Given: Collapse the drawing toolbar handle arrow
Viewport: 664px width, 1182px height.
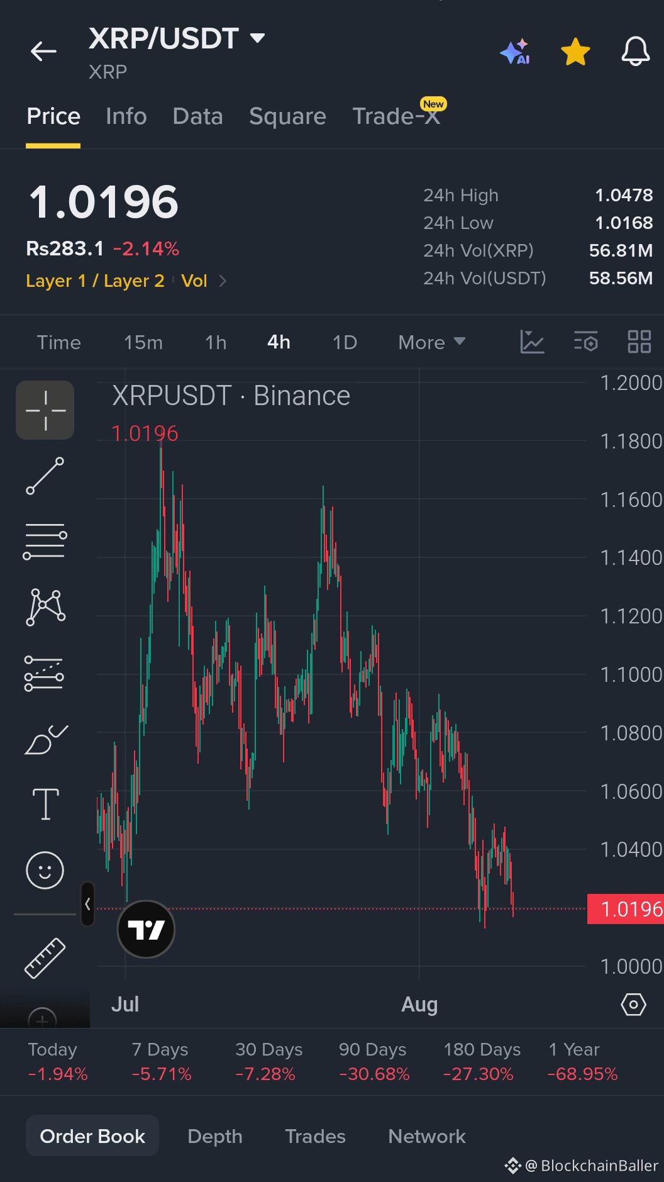Looking at the screenshot, I should 87,904.
